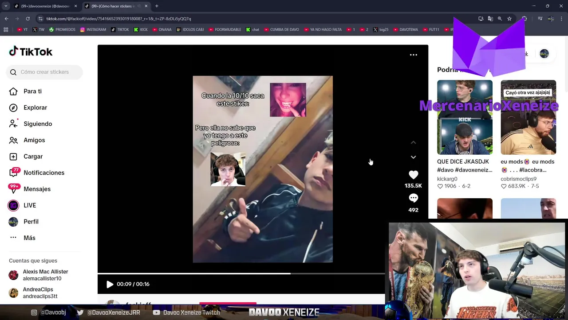Go to Para ti feed

25,91
